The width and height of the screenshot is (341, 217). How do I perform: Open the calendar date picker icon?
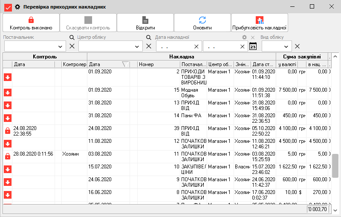pos(253,46)
